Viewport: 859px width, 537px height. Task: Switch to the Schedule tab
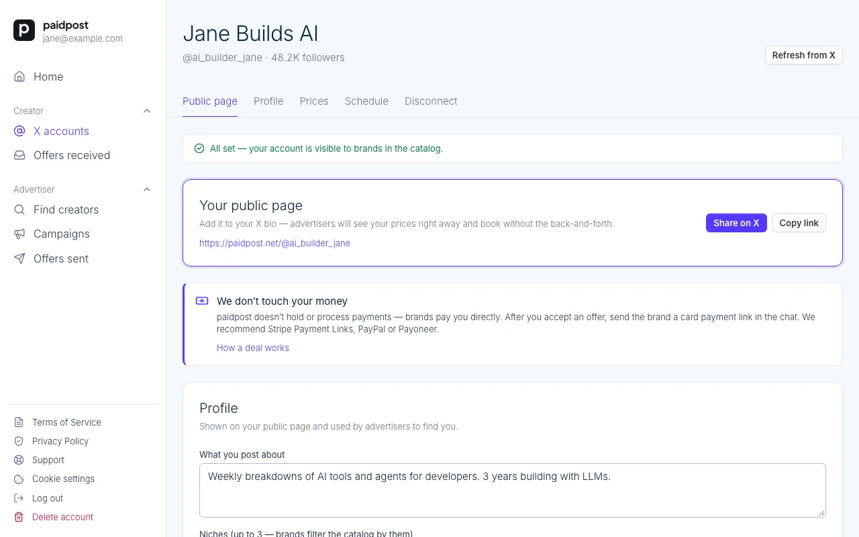(366, 101)
